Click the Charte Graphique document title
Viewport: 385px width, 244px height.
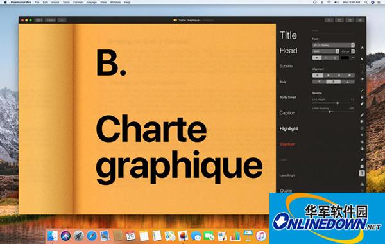(x=188, y=20)
